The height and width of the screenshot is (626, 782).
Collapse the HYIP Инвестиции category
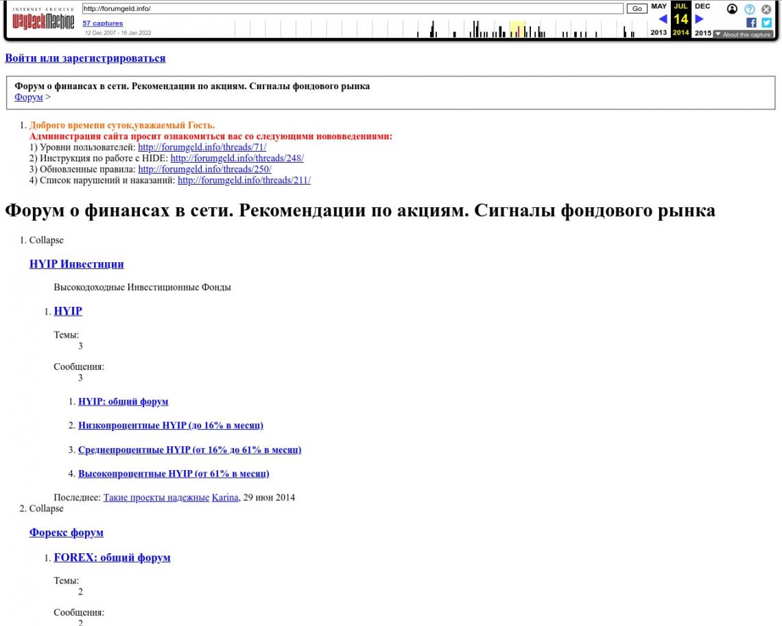pyautogui.click(x=46, y=240)
